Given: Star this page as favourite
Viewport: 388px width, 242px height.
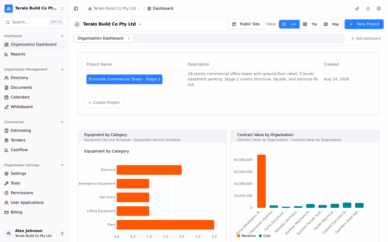Looking at the screenshot, I should tap(368, 9).
